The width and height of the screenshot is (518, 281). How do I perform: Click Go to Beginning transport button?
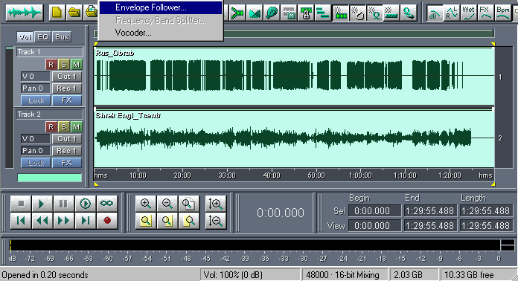click(21, 221)
